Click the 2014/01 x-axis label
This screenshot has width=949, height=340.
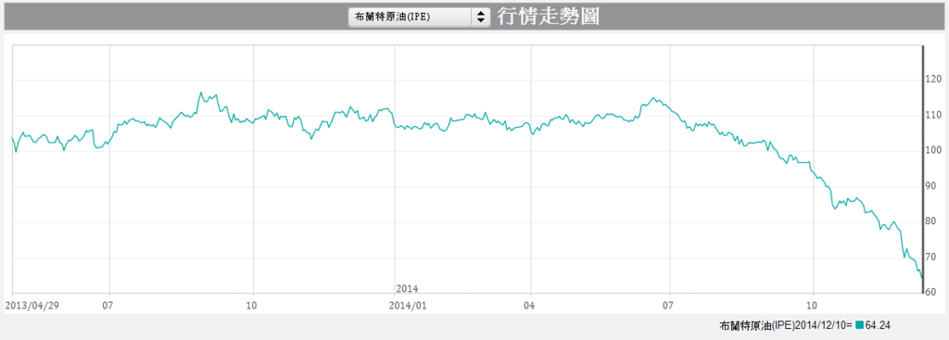(x=409, y=306)
